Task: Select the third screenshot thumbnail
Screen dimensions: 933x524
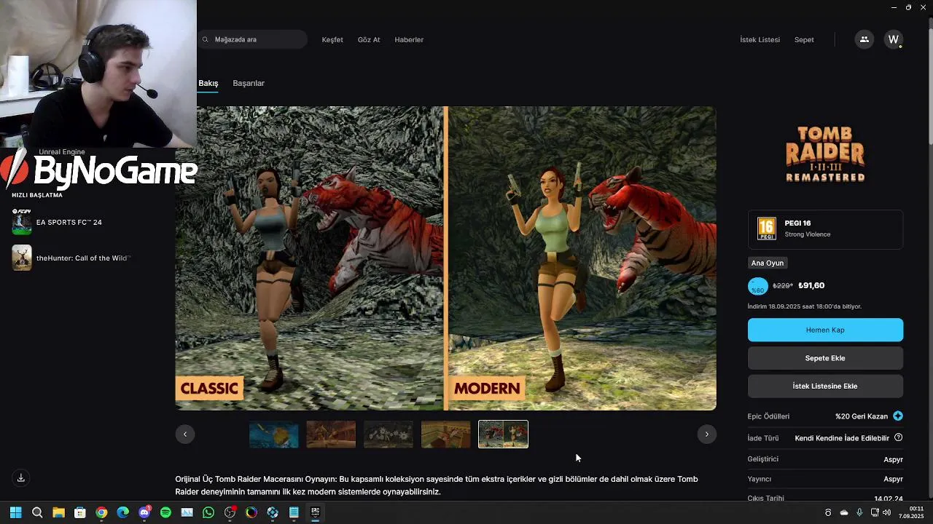Action: pos(389,434)
